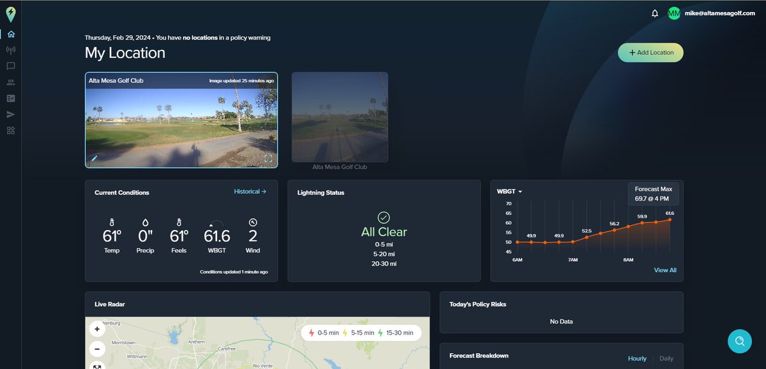Expand camera image to fullscreen

click(268, 158)
